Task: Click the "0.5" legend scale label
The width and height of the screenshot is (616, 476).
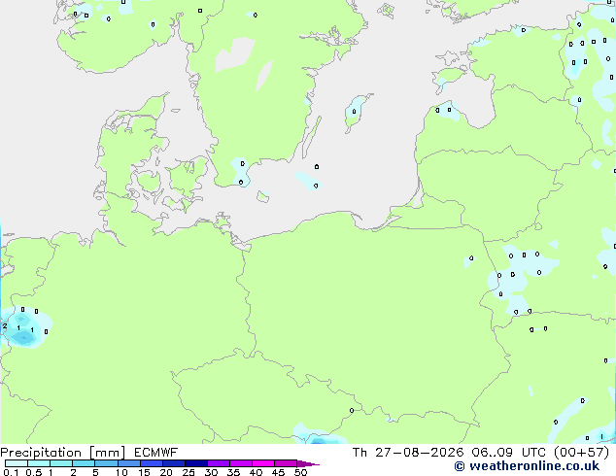Action: click(34, 472)
